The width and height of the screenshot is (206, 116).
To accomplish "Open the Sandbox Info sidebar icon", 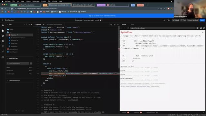I will [x=3, y=25].
